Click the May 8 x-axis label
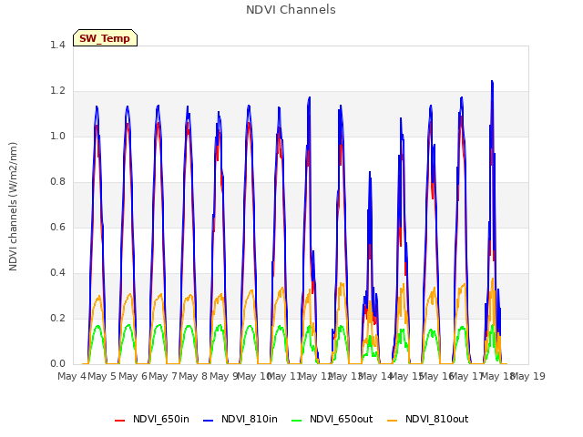 tap(193, 376)
